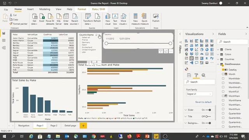Viewport: 249px width, 140px height.
Task: Open Transform data dropdown
Action: coord(88,19)
